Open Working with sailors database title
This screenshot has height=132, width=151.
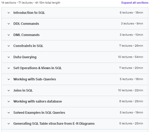point(38,101)
